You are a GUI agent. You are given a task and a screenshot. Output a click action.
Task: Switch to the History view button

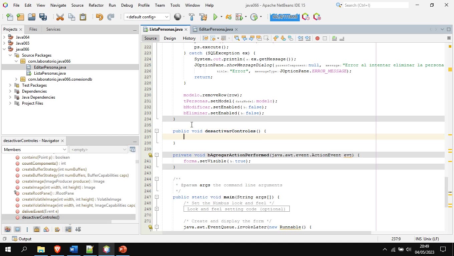tap(189, 38)
